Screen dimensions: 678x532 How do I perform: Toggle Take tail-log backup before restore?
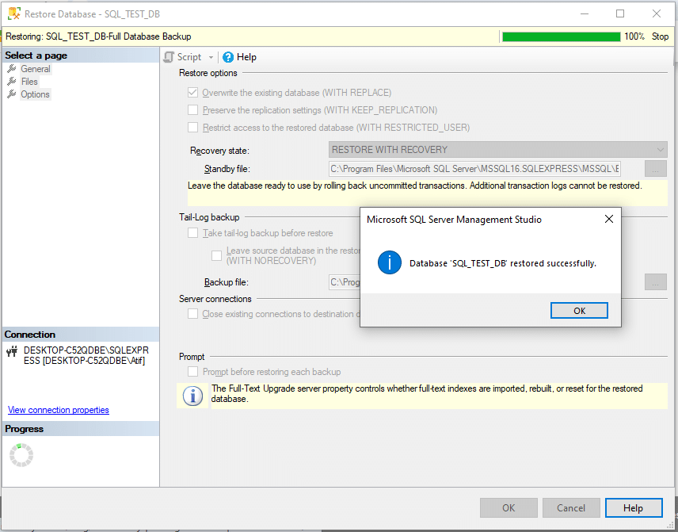[x=192, y=233]
